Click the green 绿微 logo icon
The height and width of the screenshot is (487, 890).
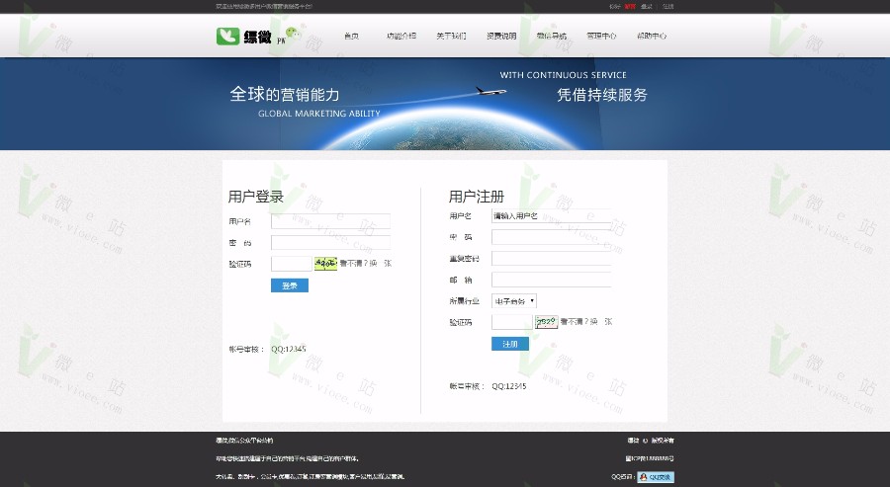(x=227, y=37)
